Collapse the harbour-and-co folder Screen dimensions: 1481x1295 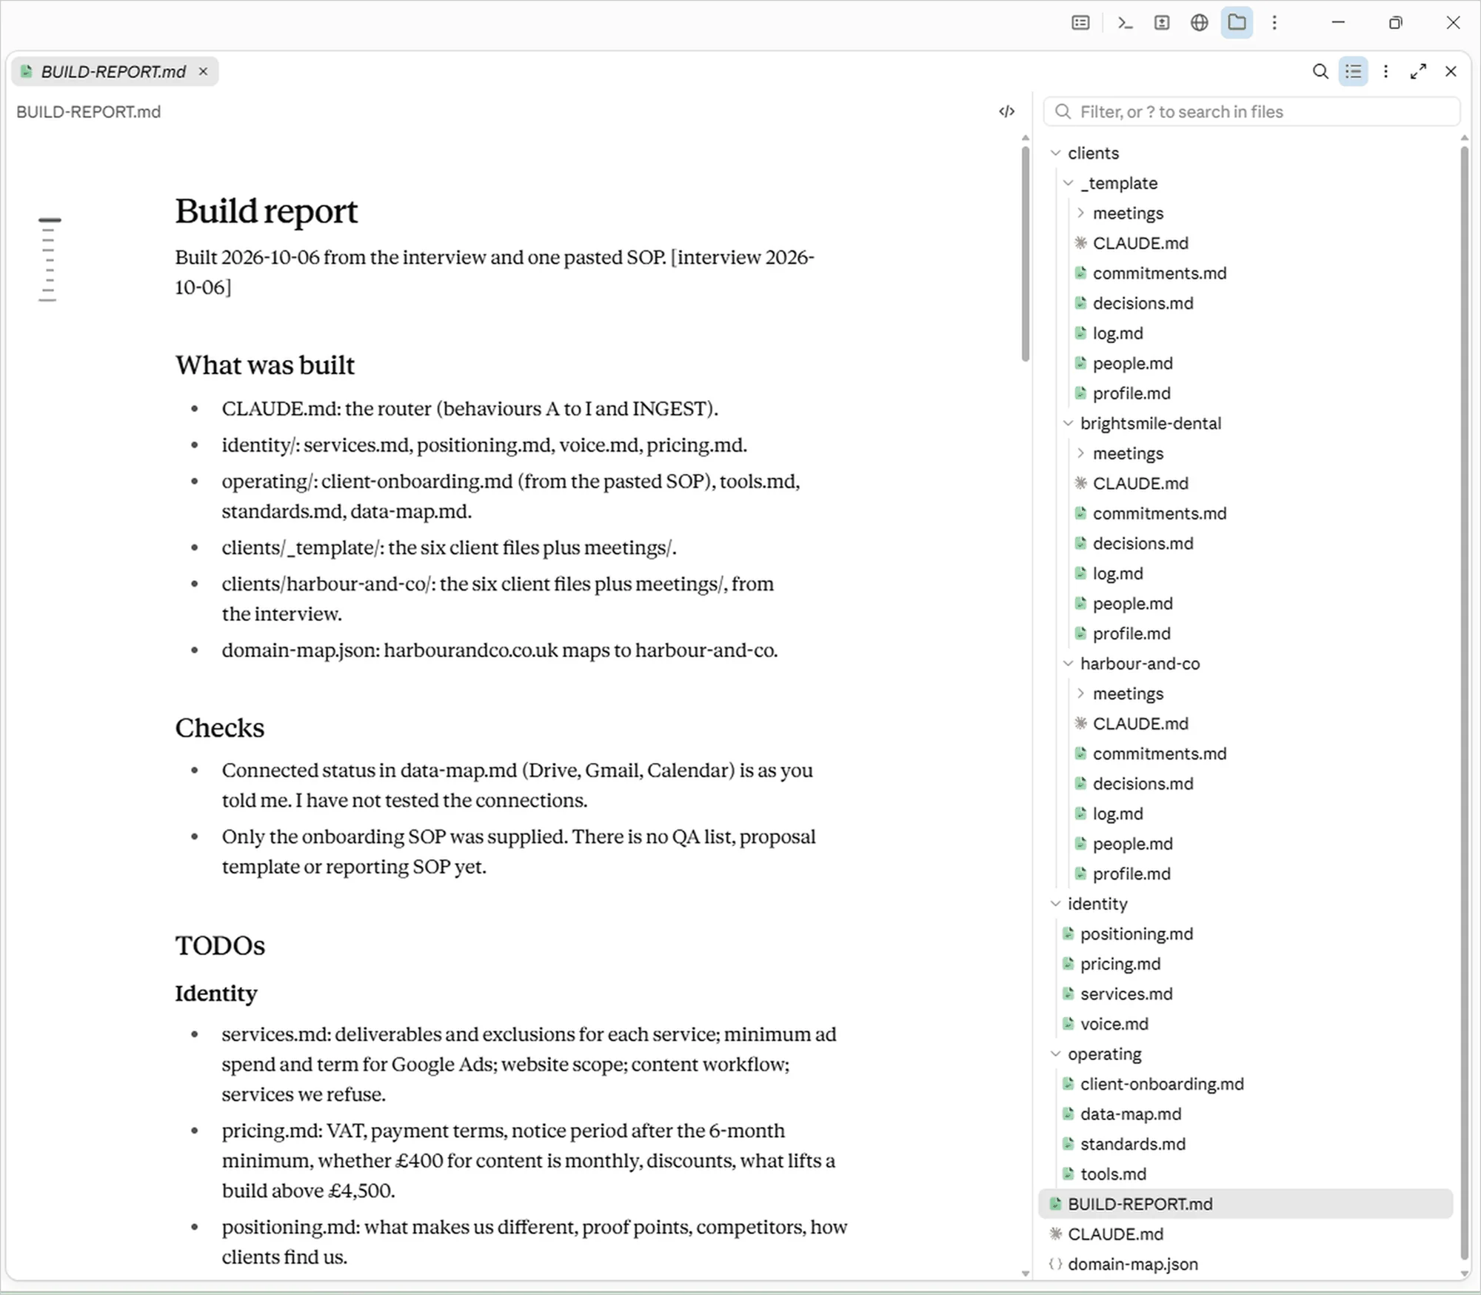pyautogui.click(x=1069, y=664)
